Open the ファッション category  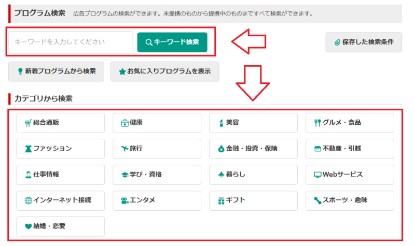(60, 149)
